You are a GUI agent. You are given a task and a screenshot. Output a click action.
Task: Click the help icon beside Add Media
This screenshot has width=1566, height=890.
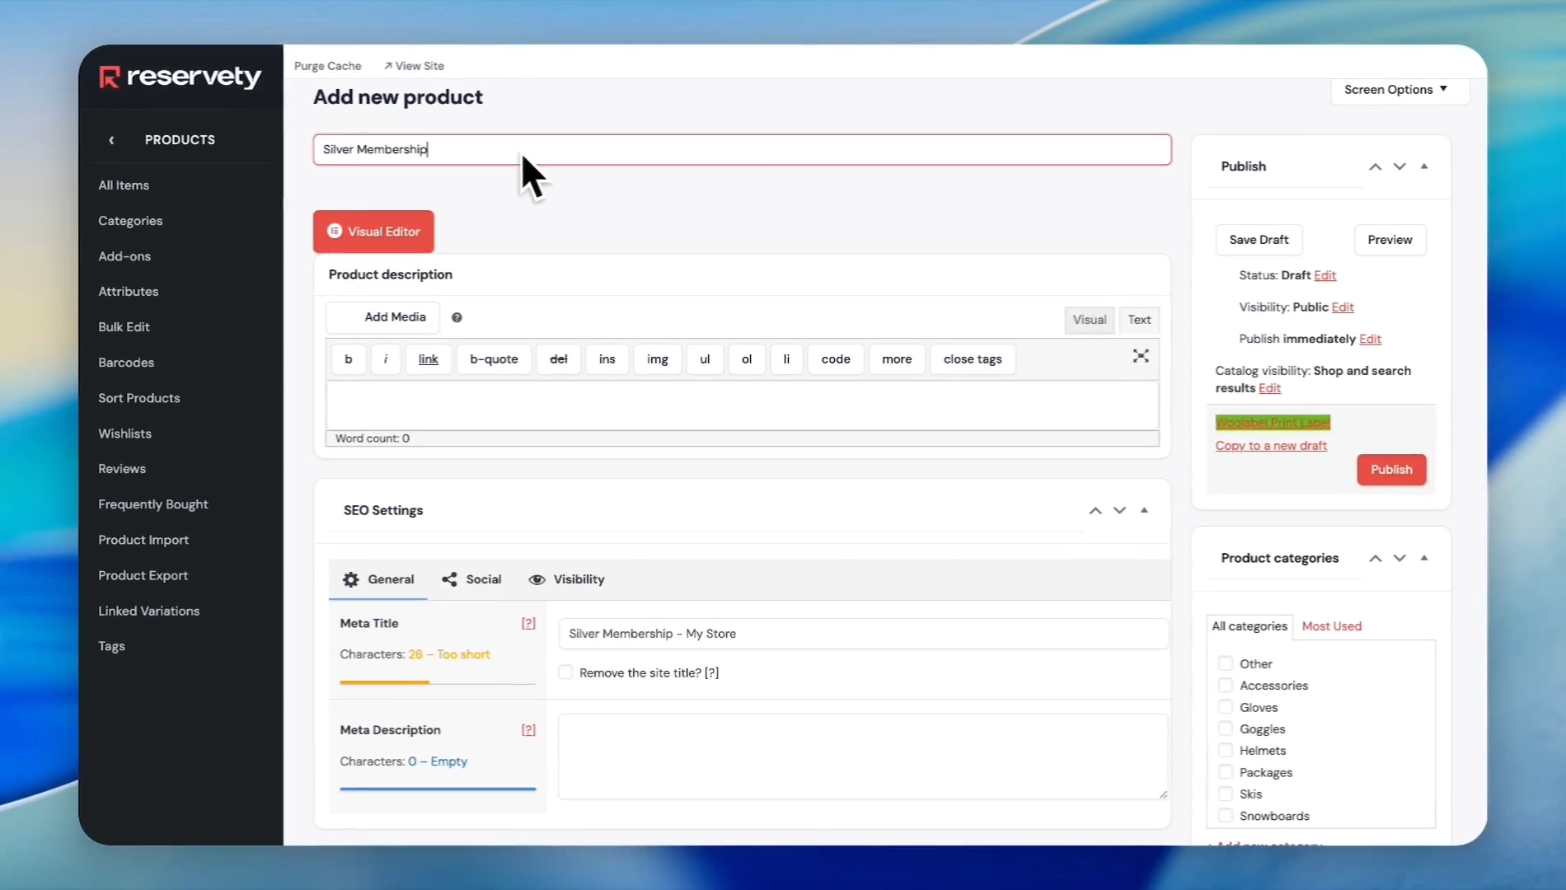click(x=457, y=318)
